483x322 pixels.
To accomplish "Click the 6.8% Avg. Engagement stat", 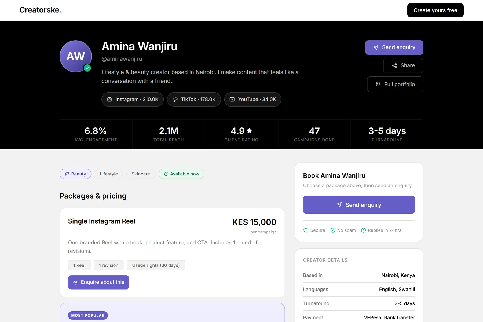I will (x=96, y=134).
